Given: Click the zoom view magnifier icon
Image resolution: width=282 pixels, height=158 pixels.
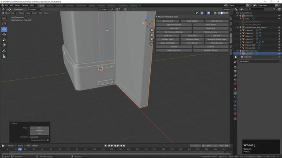Looking at the screenshot, I should 152,30.
